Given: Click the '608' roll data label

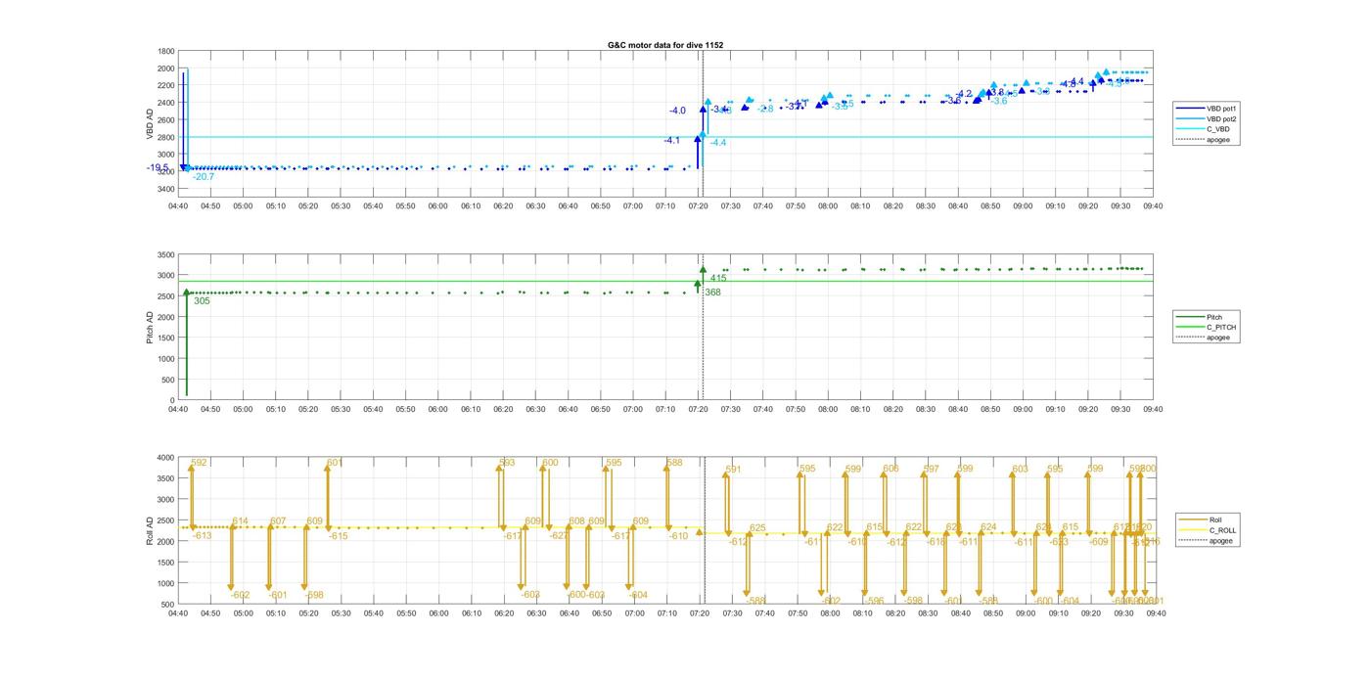Looking at the screenshot, I should point(576,521).
